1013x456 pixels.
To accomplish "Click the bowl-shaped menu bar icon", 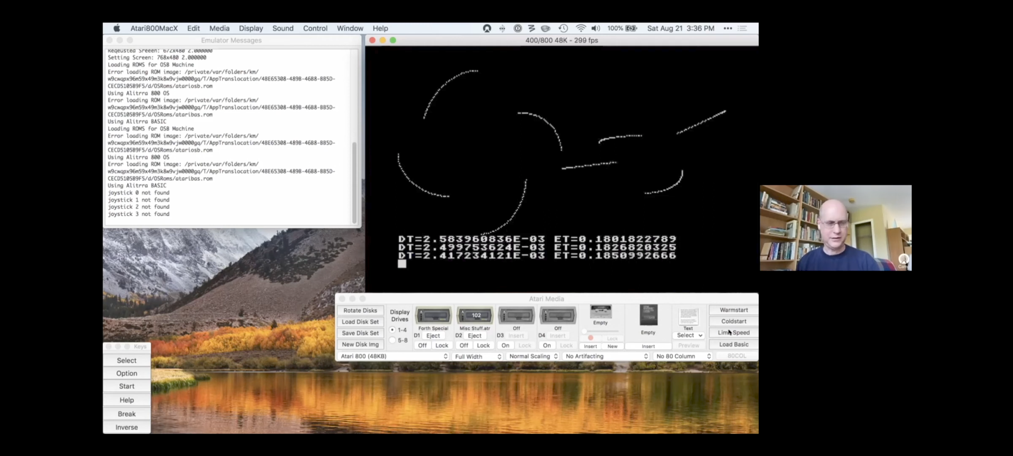I will coord(545,28).
